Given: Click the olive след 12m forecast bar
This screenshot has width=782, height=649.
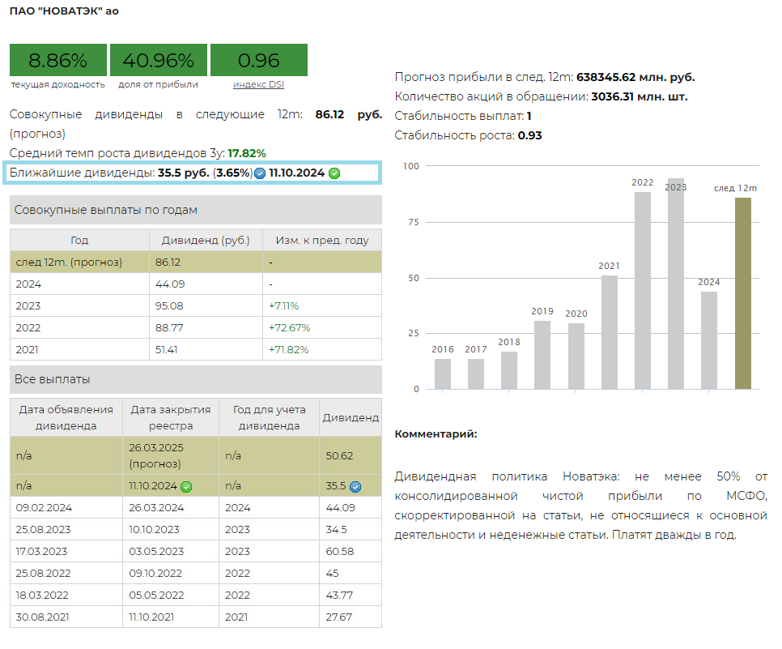Looking at the screenshot, I should pyautogui.click(x=742, y=293).
